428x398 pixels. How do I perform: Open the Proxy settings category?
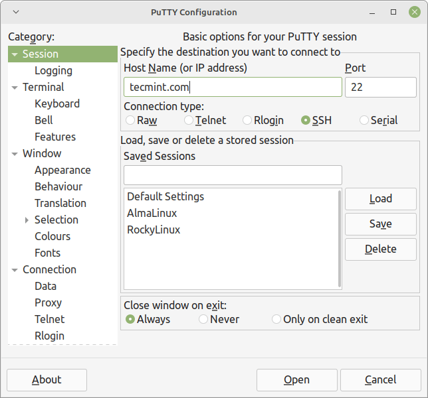point(48,302)
